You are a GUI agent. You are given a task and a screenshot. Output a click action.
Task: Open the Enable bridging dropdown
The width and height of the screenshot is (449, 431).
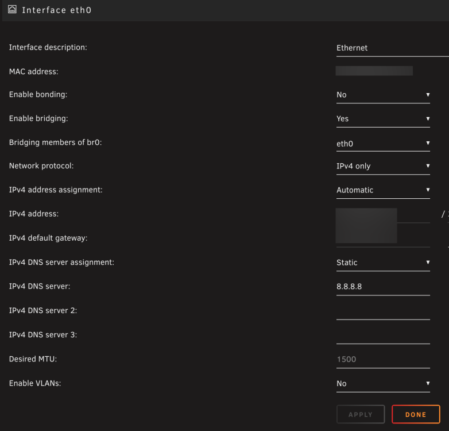(x=383, y=119)
